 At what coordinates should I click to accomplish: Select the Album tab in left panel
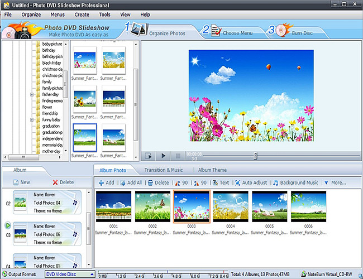pos(20,170)
